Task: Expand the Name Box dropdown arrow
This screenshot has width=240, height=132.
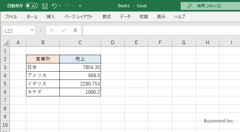Action: pyautogui.click(x=32, y=30)
